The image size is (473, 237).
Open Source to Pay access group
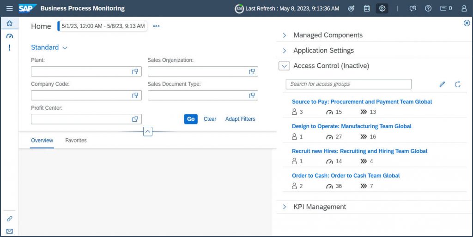point(362,102)
